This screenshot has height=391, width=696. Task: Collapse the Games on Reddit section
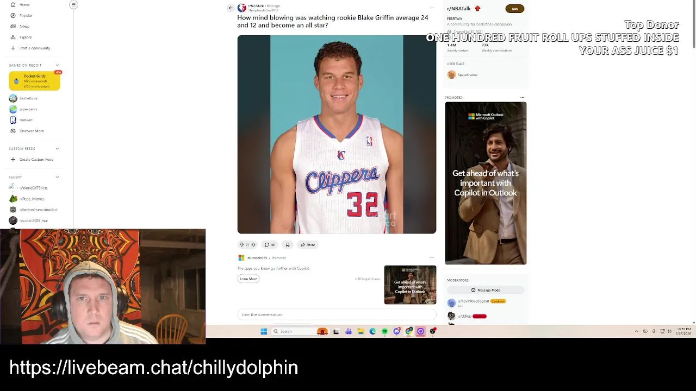click(x=57, y=65)
